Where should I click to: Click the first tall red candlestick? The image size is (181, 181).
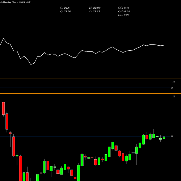3,108
